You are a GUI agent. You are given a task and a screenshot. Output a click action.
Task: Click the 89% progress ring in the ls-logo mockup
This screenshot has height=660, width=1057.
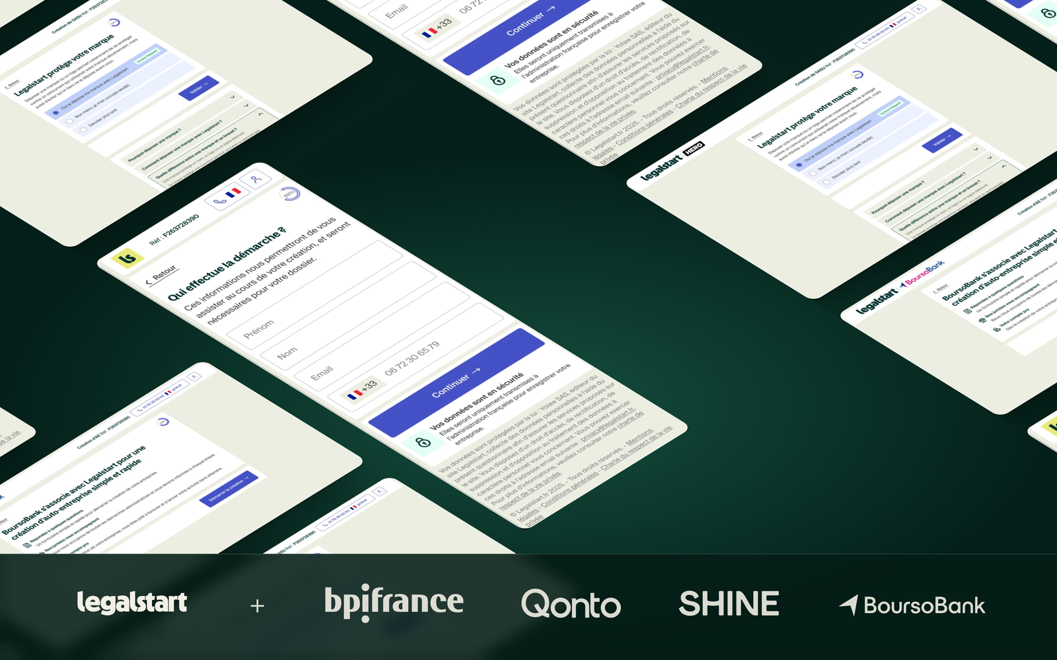[x=291, y=194]
